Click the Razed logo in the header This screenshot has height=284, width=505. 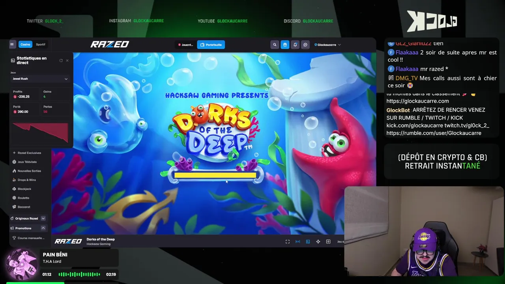tap(110, 45)
